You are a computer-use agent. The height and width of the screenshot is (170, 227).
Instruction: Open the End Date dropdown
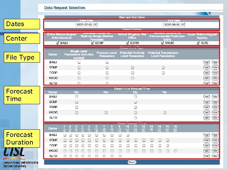(x=174, y=25)
